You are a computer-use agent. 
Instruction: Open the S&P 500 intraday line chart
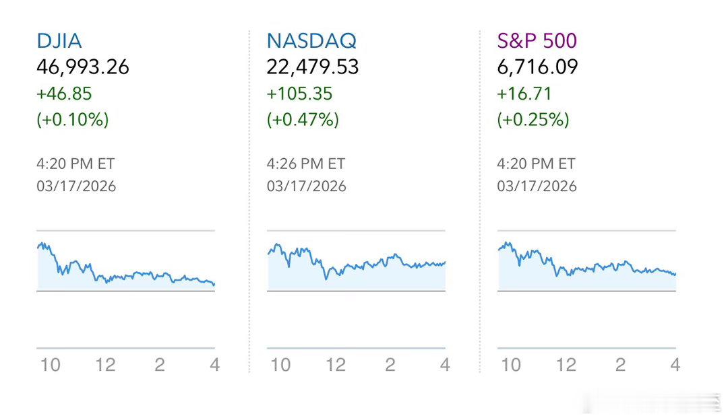pos(586,266)
